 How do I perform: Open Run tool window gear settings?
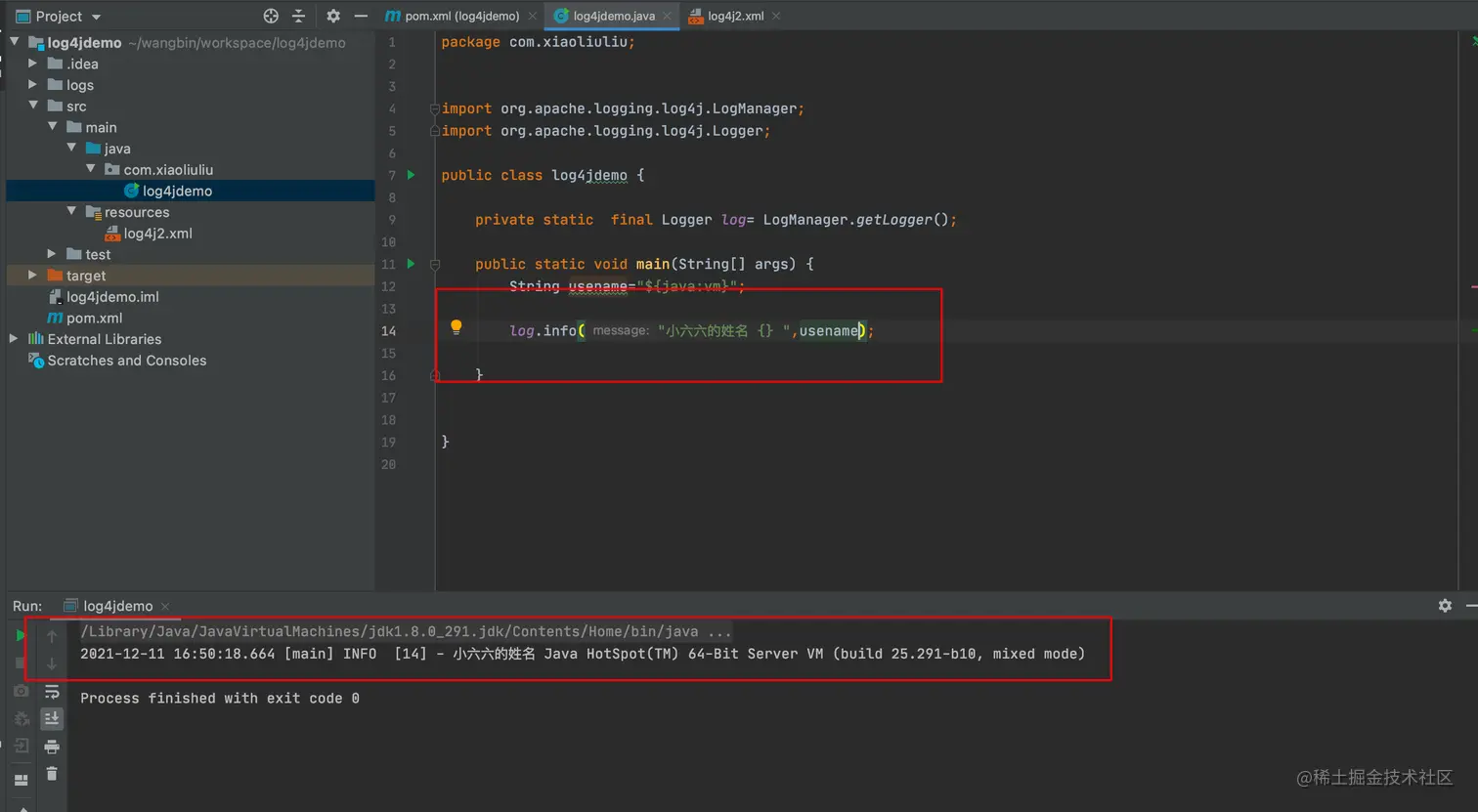pyautogui.click(x=1445, y=606)
